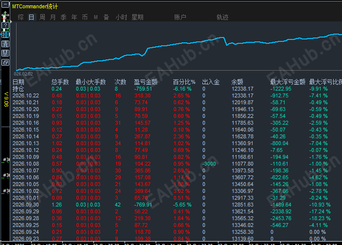Select the 2026.09.25 date row
342x245 pixels.
click(x=26, y=225)
